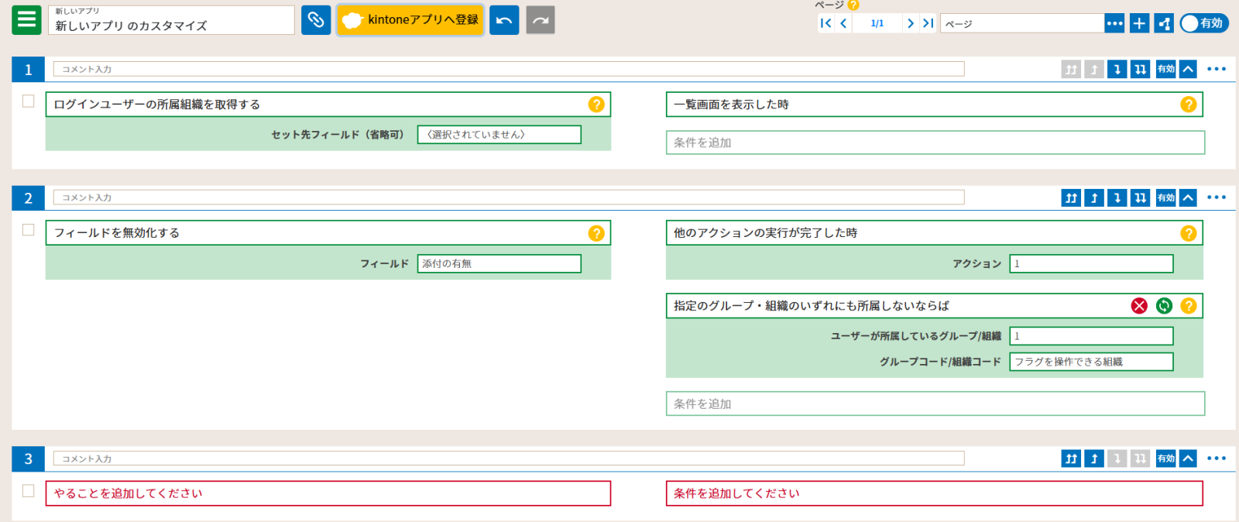The width and height of the screenshot is (1239, 522).
Task: Click the blue link chain icon
Action: [316, 20]
